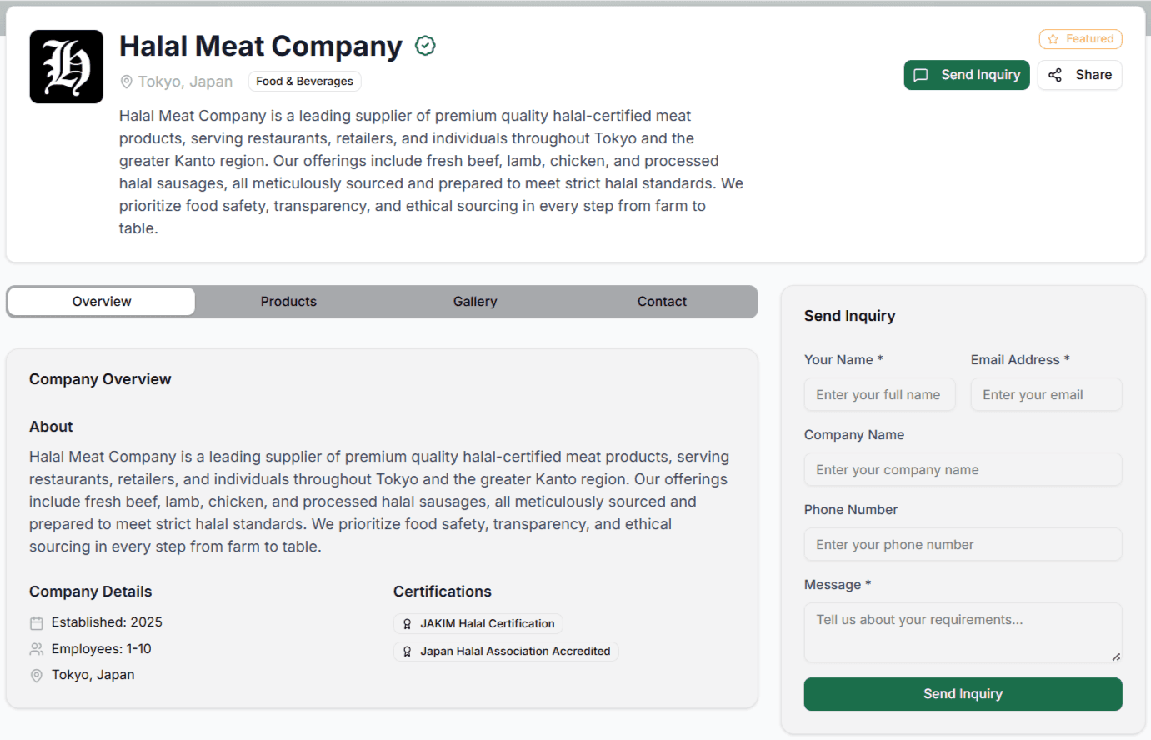Open the Gallery tab
1151x740 pixels.
click(475, 301)
